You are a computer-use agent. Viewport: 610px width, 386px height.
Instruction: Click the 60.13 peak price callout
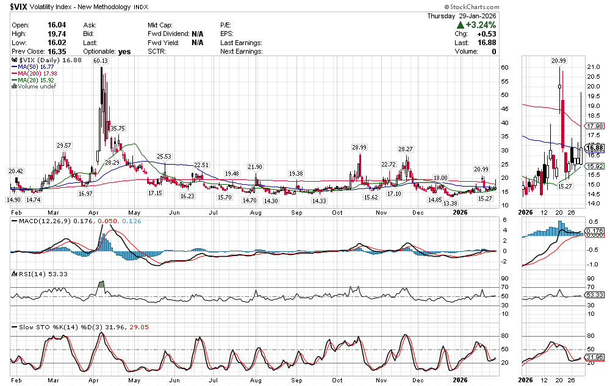[101, 61]
